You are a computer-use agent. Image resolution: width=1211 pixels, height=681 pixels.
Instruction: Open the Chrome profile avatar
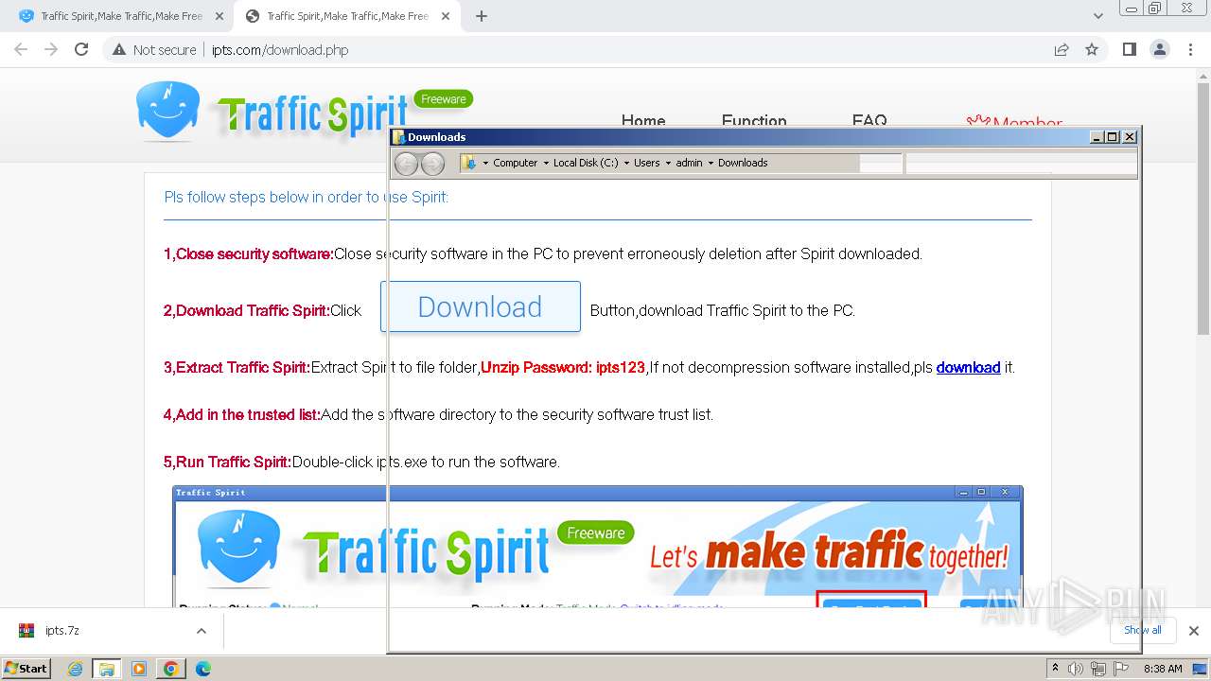click(1160, 50)
